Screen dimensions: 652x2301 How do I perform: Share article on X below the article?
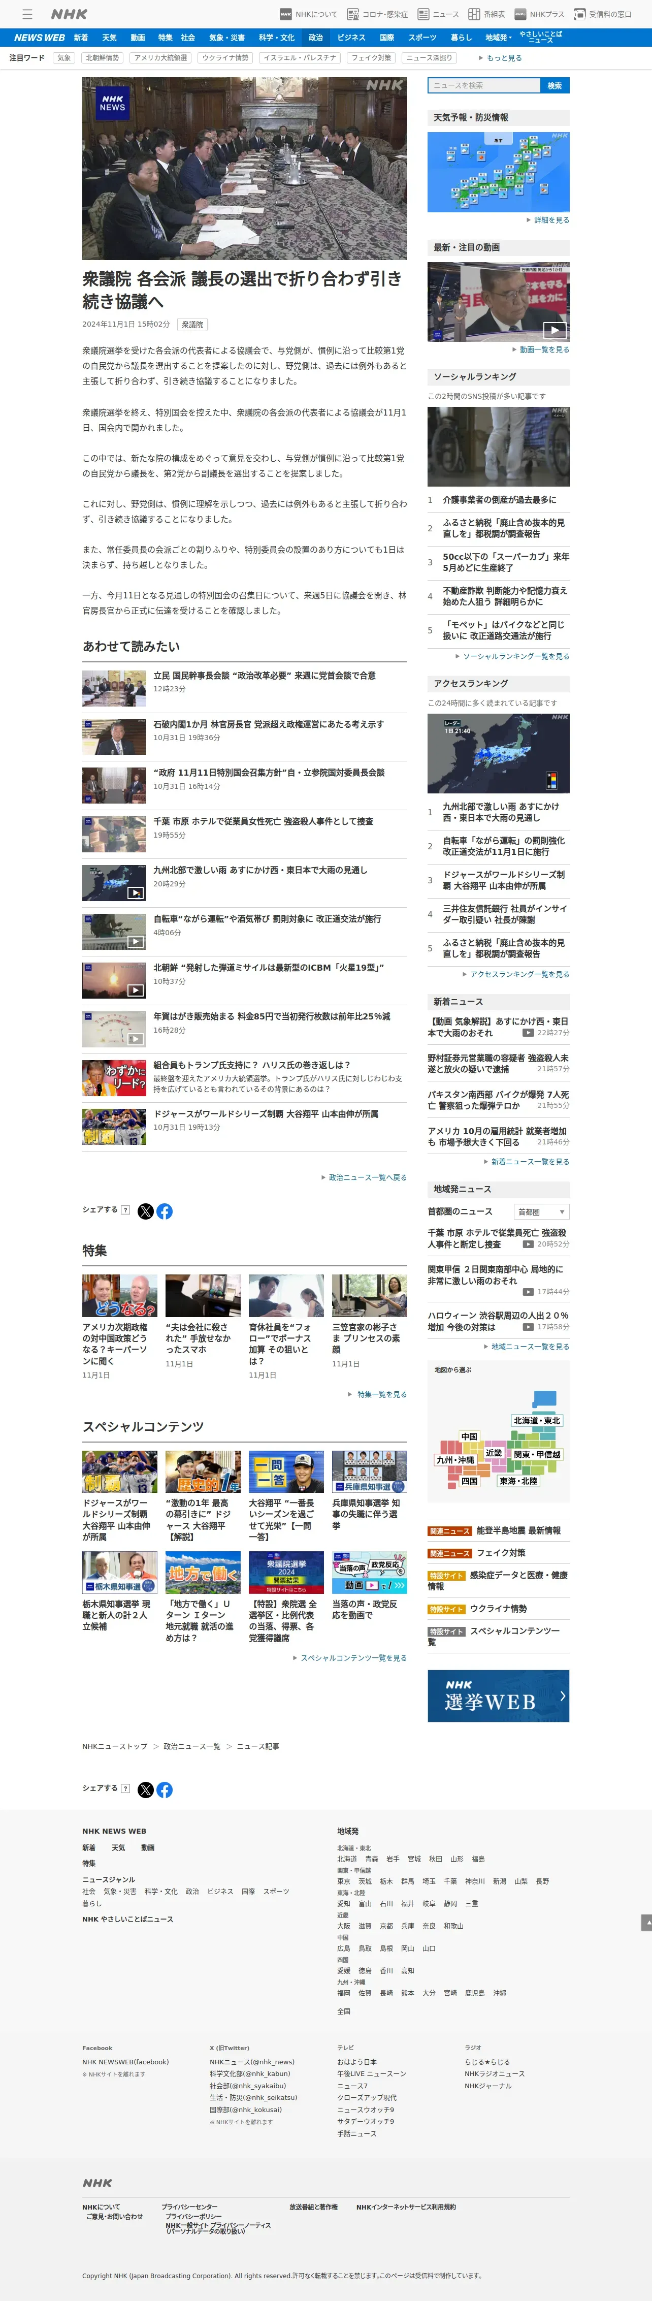(146, 1211)
